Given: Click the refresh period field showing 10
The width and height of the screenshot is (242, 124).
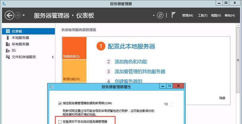Looking at the screenshot, I should (168, 104).
